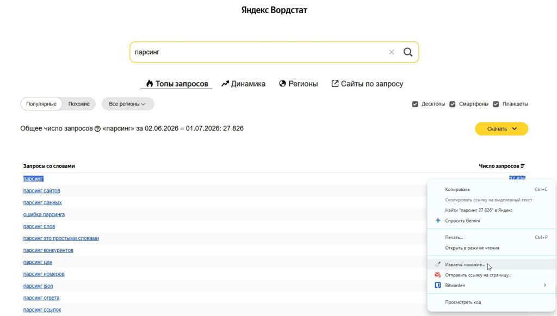Disable the Планшеты checkbox

click(x=496, y=104)
